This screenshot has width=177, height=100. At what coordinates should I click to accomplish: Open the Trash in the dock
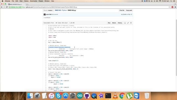(147, 96)
